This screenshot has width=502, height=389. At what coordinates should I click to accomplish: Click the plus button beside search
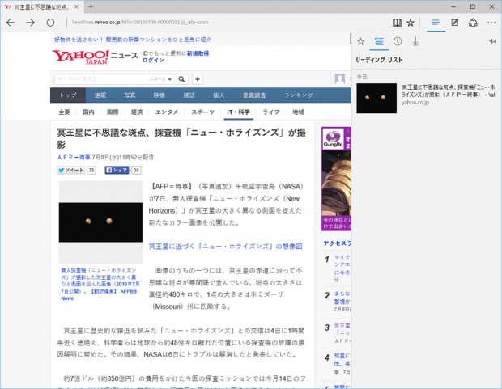[198, 79]
